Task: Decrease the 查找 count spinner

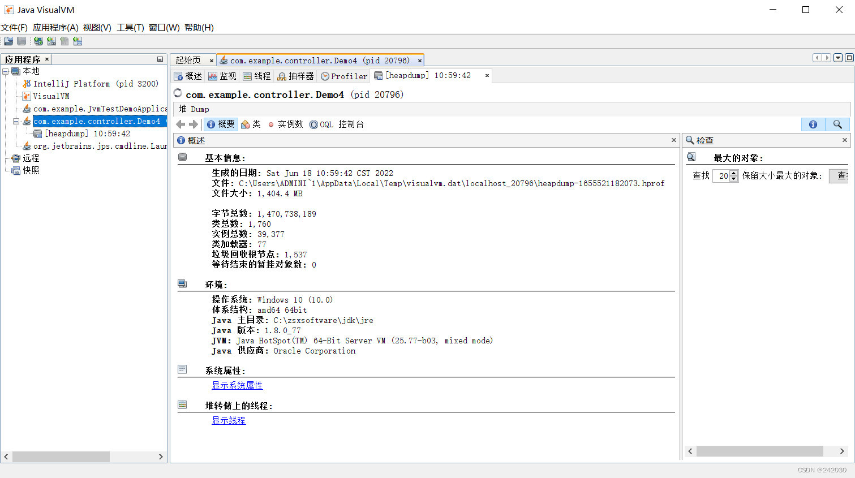Action: pos(734,179)
